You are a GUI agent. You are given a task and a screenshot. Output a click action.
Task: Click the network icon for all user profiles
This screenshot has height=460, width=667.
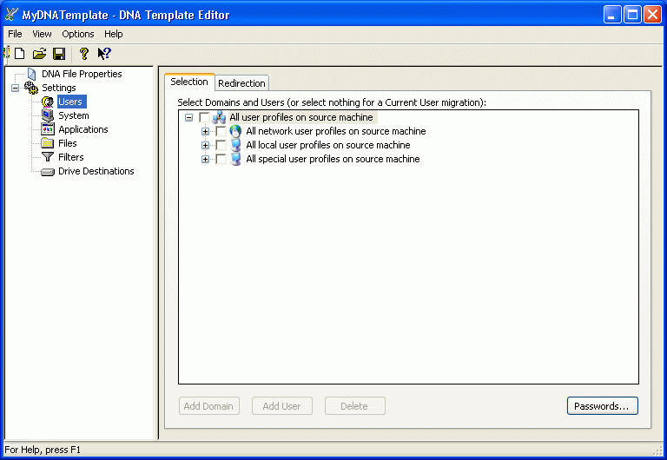[x=219, y=117]
